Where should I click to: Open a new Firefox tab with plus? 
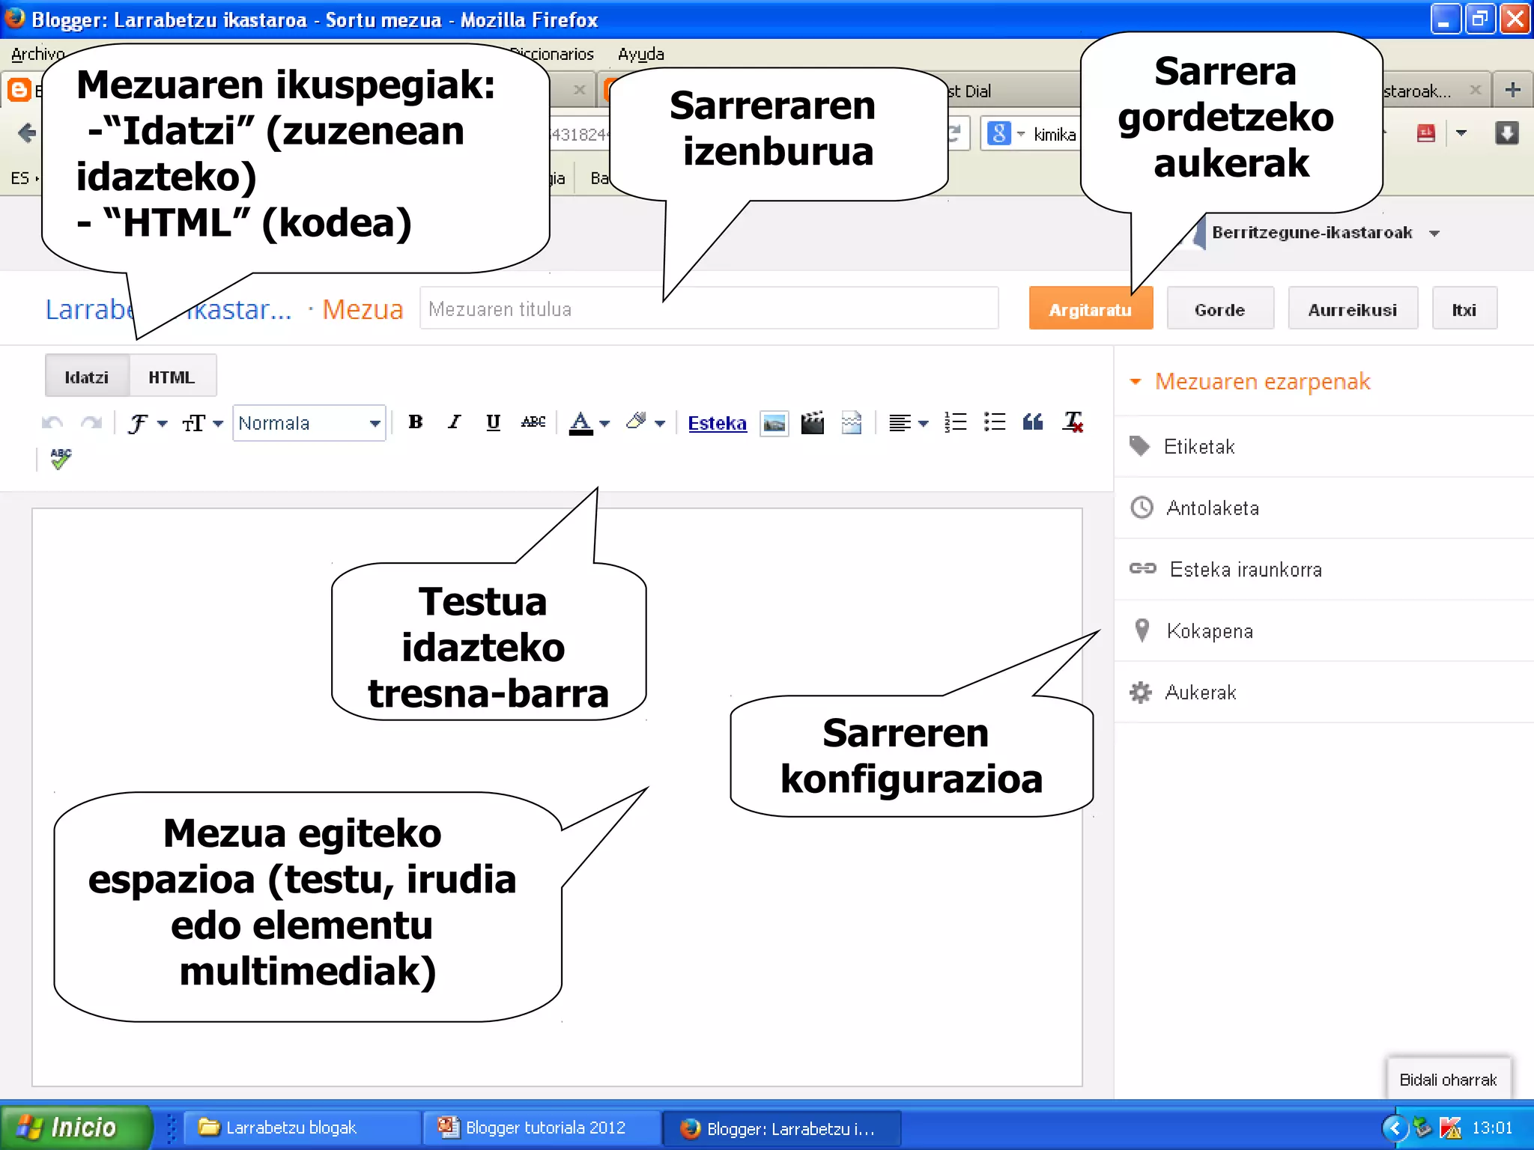1512,90
